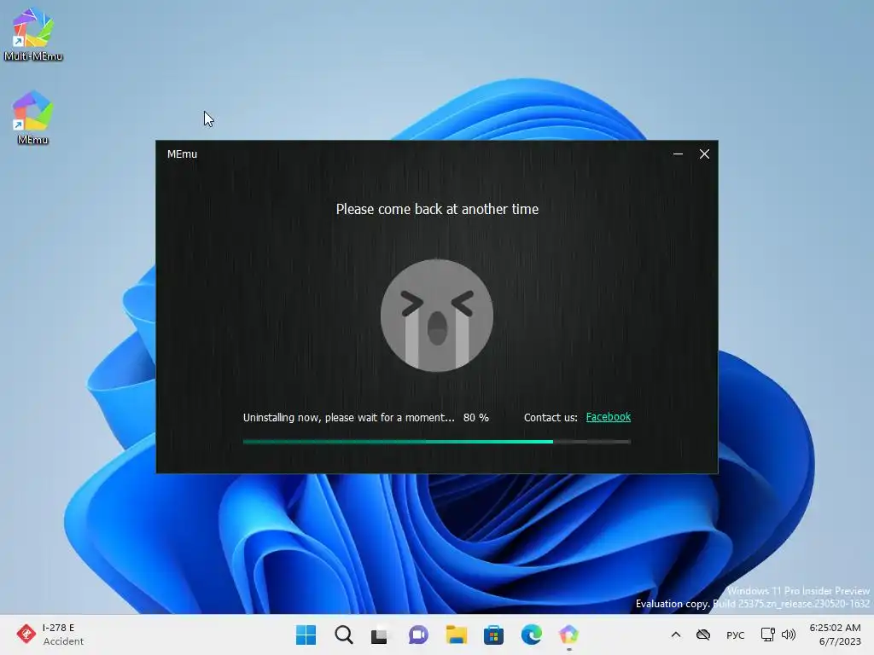Viewport: 874px width, 655px height.
Task: Open the volume speaker tray icon
Action: tap(788, 635)
